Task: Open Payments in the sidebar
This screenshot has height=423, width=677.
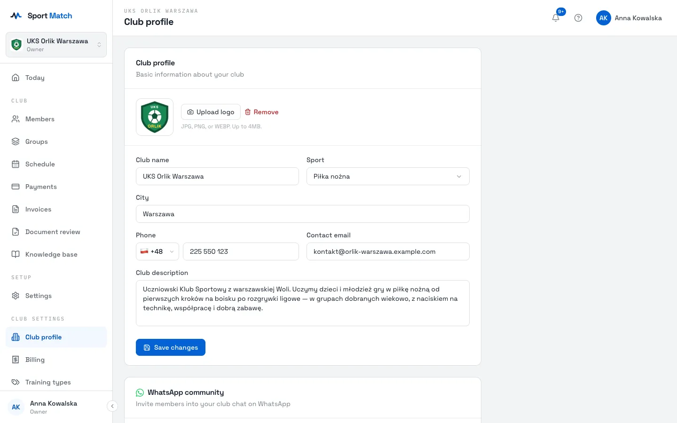Action: click(56, 187)
